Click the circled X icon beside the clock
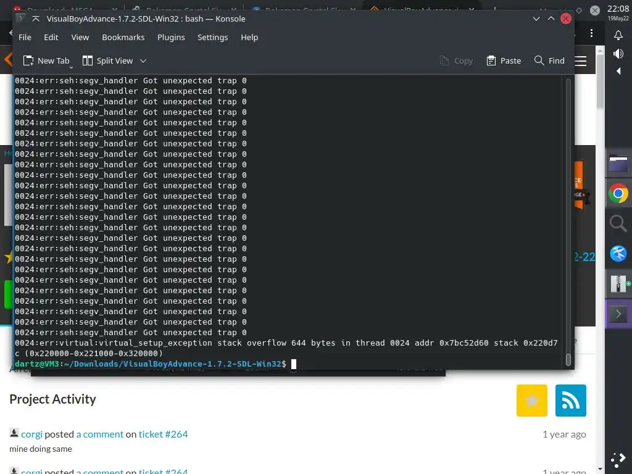The width and height of the screenshot is (632, 474). click(x=594, y=10)
